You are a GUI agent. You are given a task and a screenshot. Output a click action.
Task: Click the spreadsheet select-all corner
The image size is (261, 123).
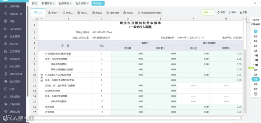click(35, 19)
